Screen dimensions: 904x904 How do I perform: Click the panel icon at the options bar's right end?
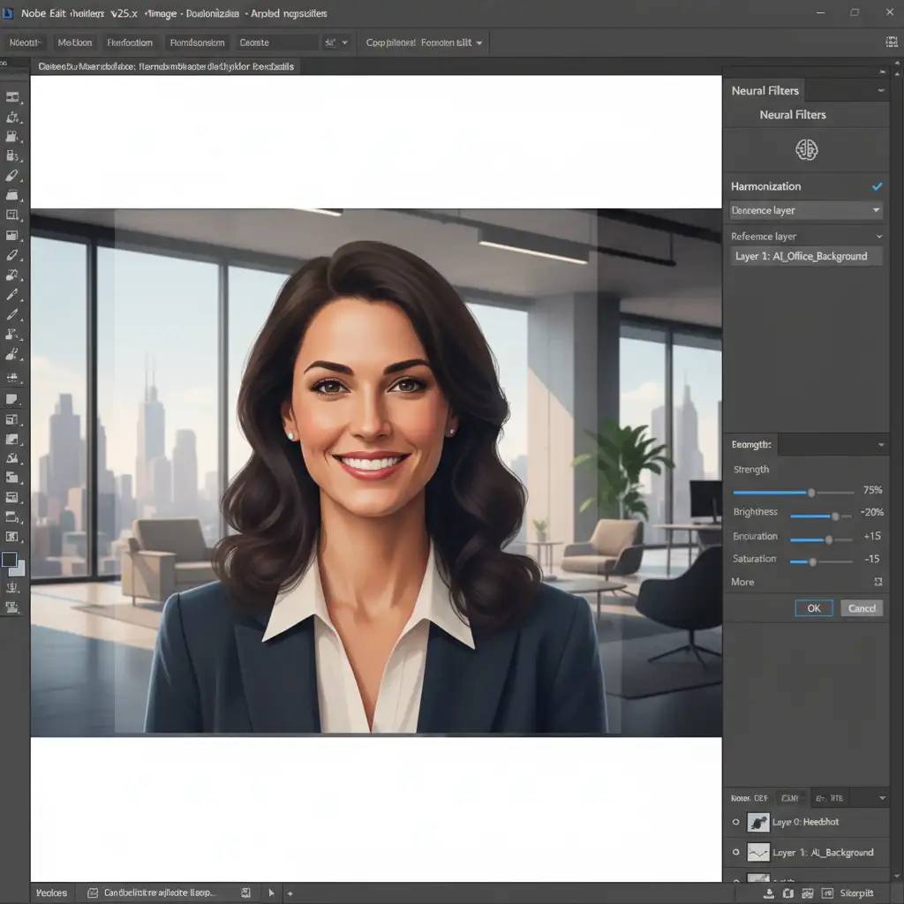pos(891,42)
